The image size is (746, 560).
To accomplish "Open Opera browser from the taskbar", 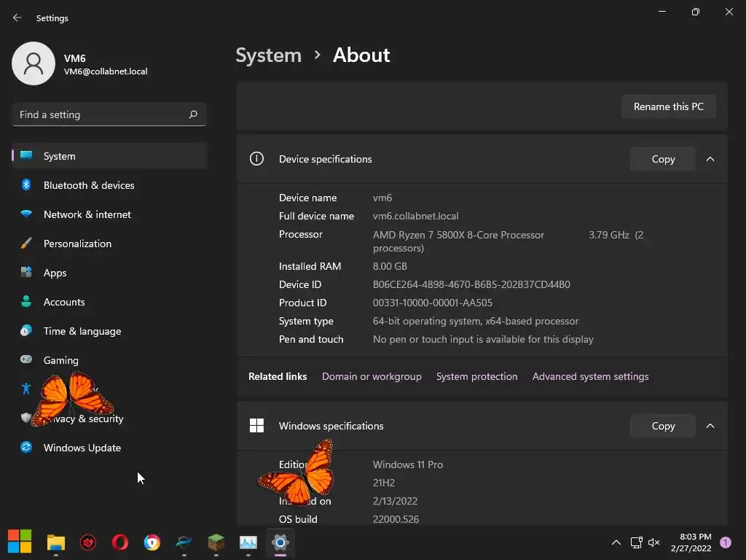I will coord(120,542).
